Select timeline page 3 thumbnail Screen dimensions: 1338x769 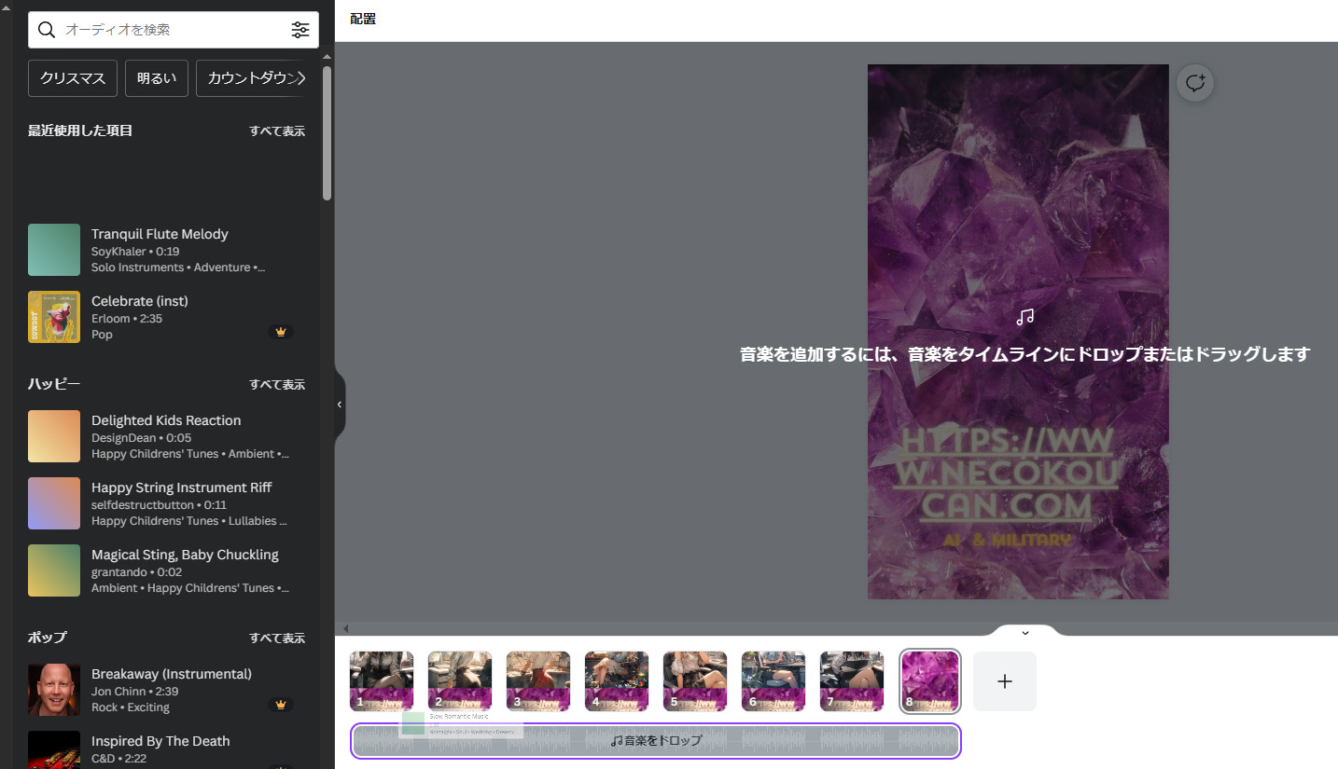pyautogui.click(x=538, y=681)
